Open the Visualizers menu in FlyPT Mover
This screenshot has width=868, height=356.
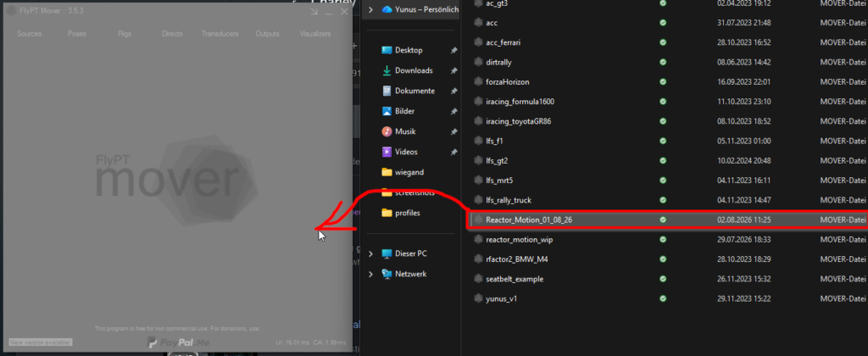click(x=315, y=34)
